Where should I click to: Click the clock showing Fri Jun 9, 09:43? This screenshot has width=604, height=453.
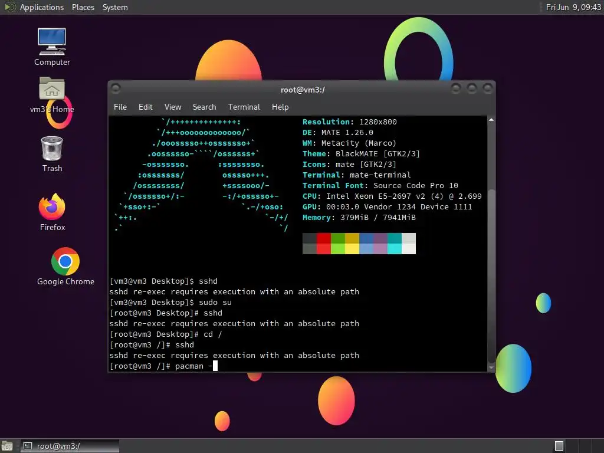[x=573, y=7]
